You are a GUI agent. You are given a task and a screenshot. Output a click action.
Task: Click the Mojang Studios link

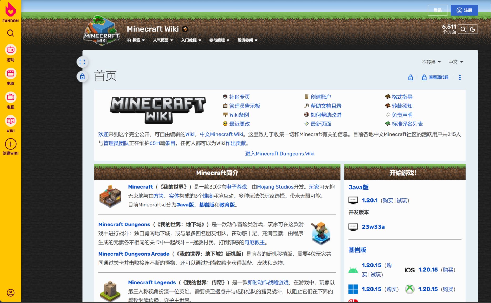[x=275, y=187]
